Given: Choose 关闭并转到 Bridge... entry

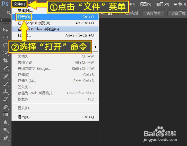Looking at the screenshot, I should click(x=55, y=69).
